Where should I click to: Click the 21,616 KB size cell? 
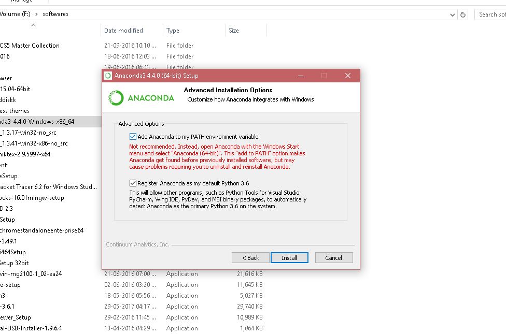pos(250,274)
